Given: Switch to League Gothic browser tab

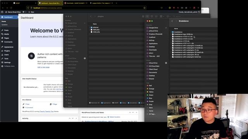Looking at the screenshot, I should pos(101,3).
